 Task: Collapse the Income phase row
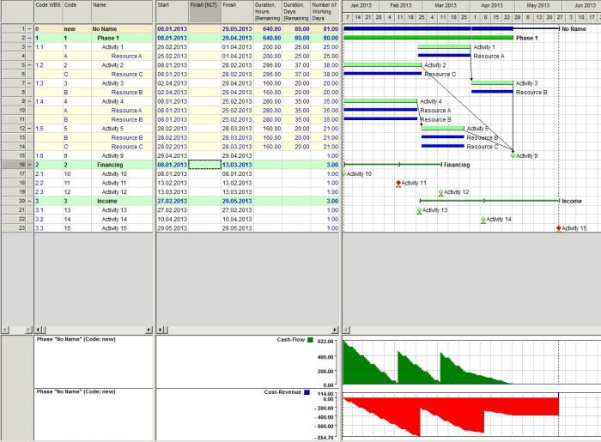click(x=29, y=201)
